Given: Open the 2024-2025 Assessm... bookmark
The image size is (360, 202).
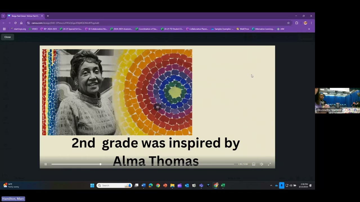Looking at the screenshot, I should coord(121,29).
